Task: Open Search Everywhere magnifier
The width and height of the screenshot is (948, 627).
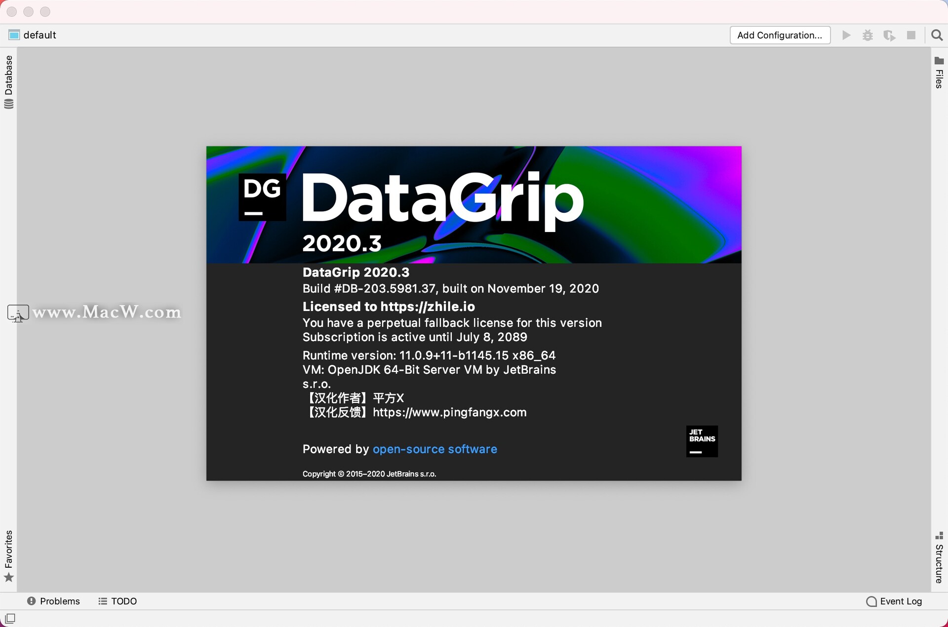Action: click(937, 35)
